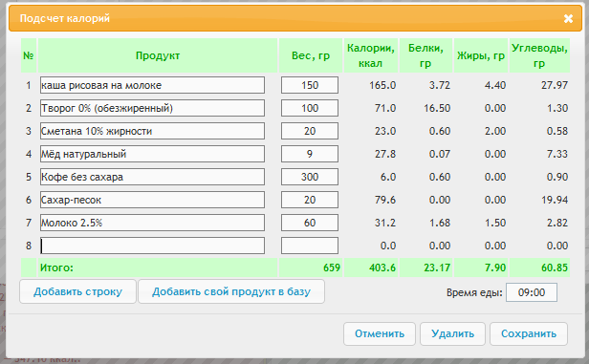Edit the Время еды time field

pyautogui.click(x=532, y=292)
